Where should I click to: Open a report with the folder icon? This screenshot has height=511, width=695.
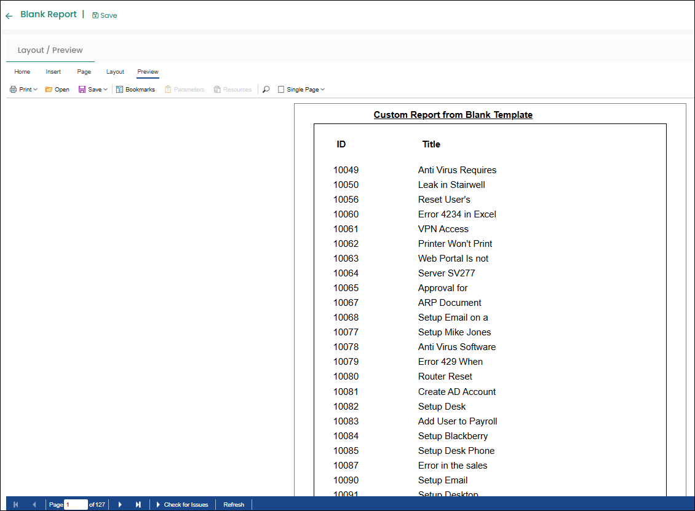[x=49, y=90]
